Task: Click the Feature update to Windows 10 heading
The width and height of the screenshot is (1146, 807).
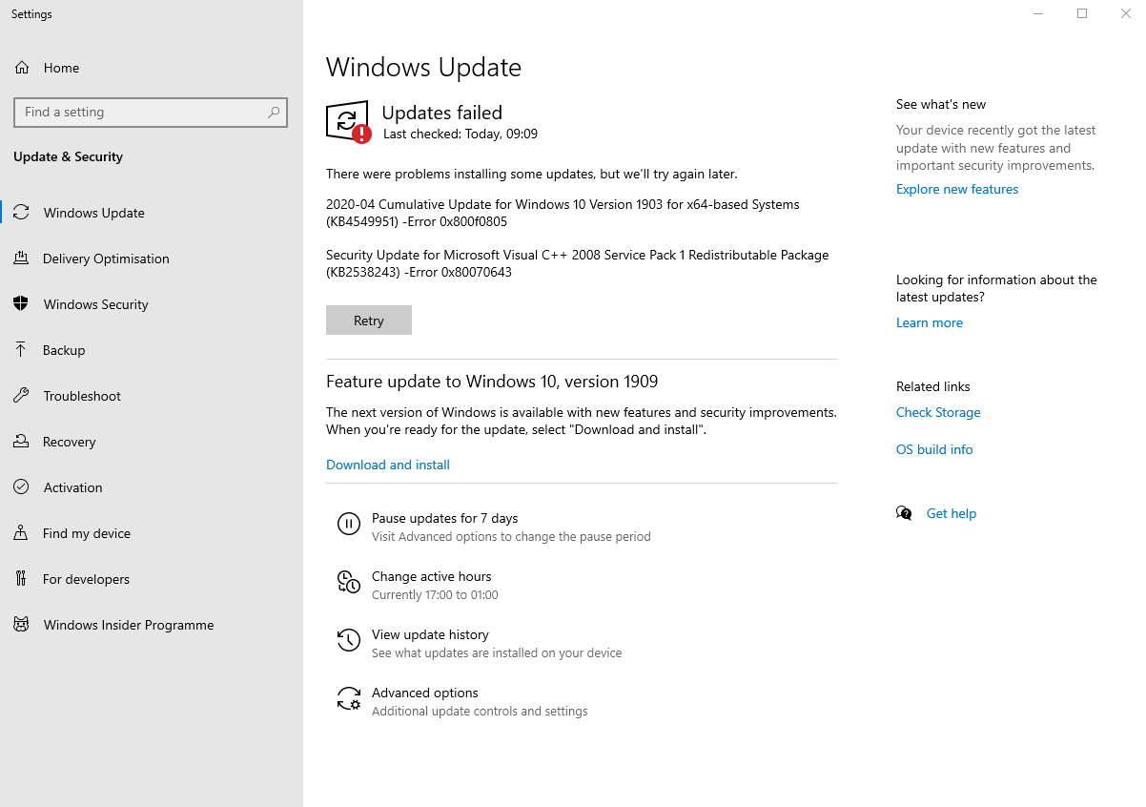Action: point(492,382)
